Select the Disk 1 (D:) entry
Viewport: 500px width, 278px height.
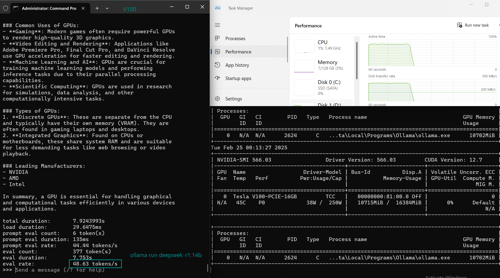coord(329,104)
